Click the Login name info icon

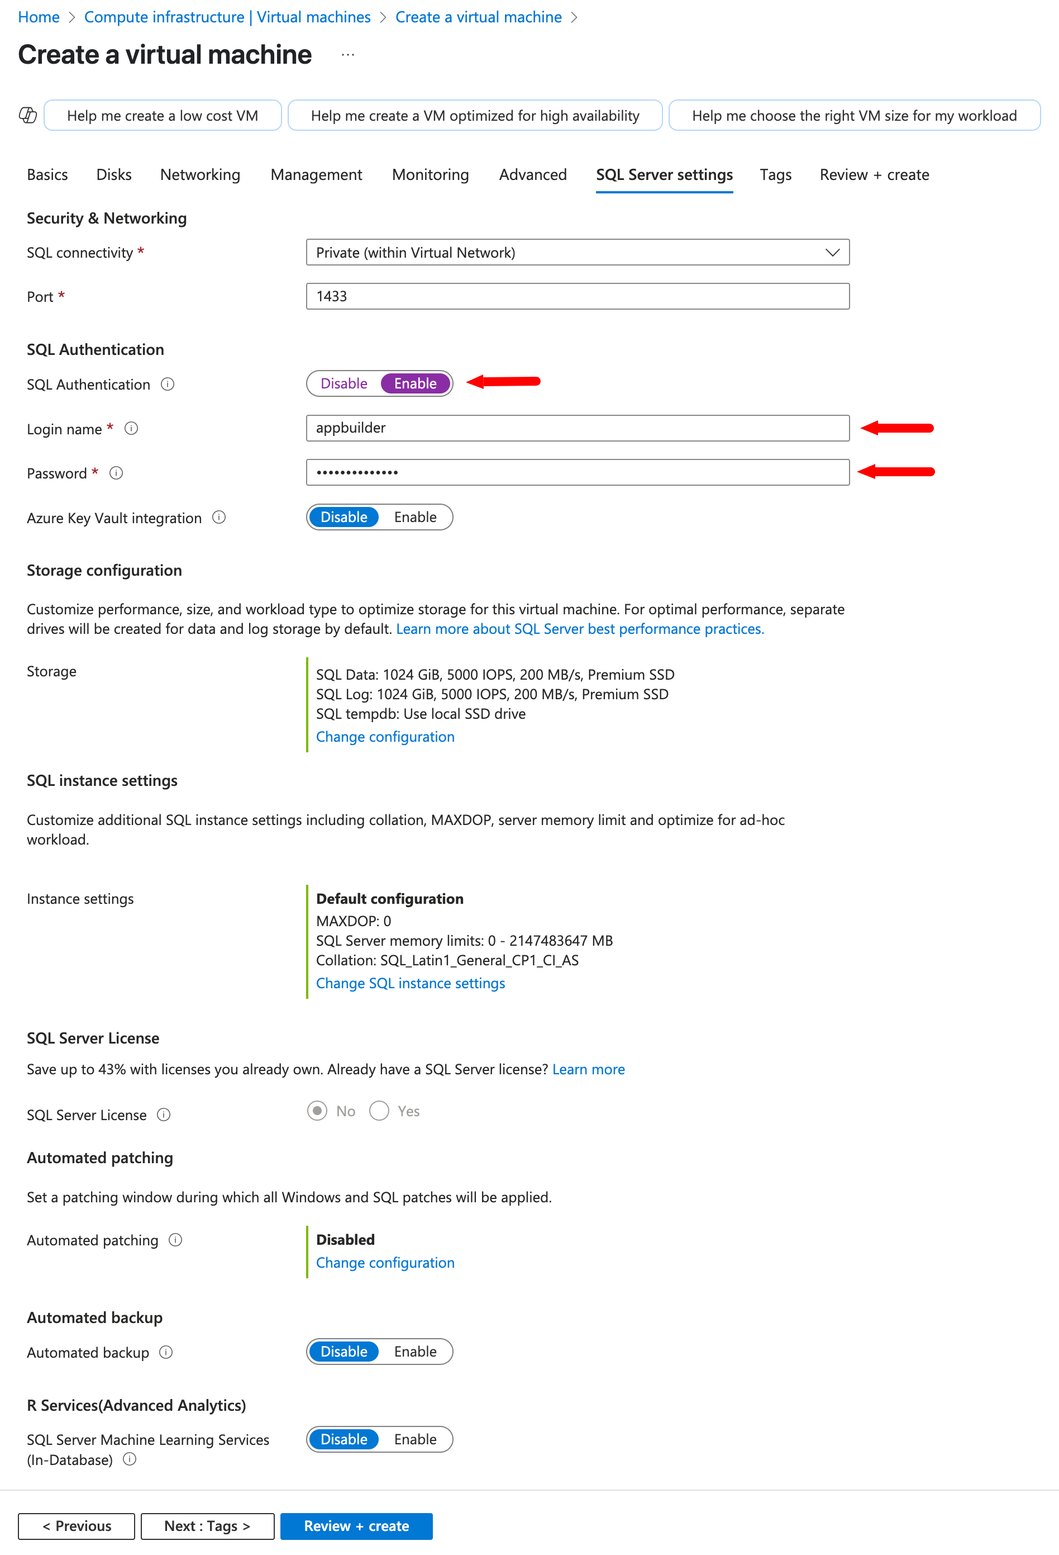click(x=132, y=428)
